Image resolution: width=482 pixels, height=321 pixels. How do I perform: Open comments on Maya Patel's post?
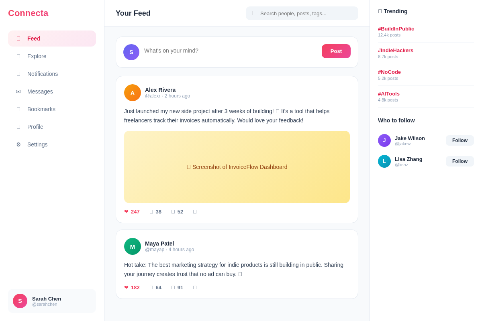pyautogui.click(x=155, y=287)
